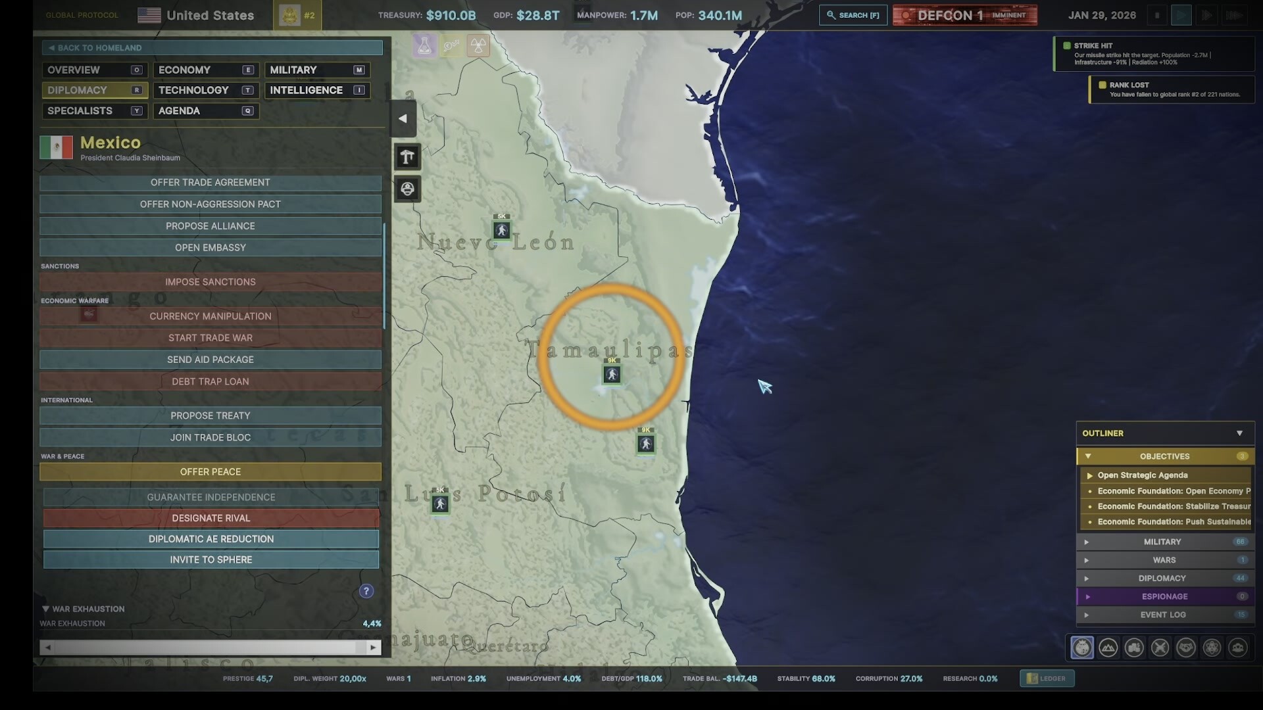
Task: Select the atom technology map mode
Action: [x=1212, y=648]
